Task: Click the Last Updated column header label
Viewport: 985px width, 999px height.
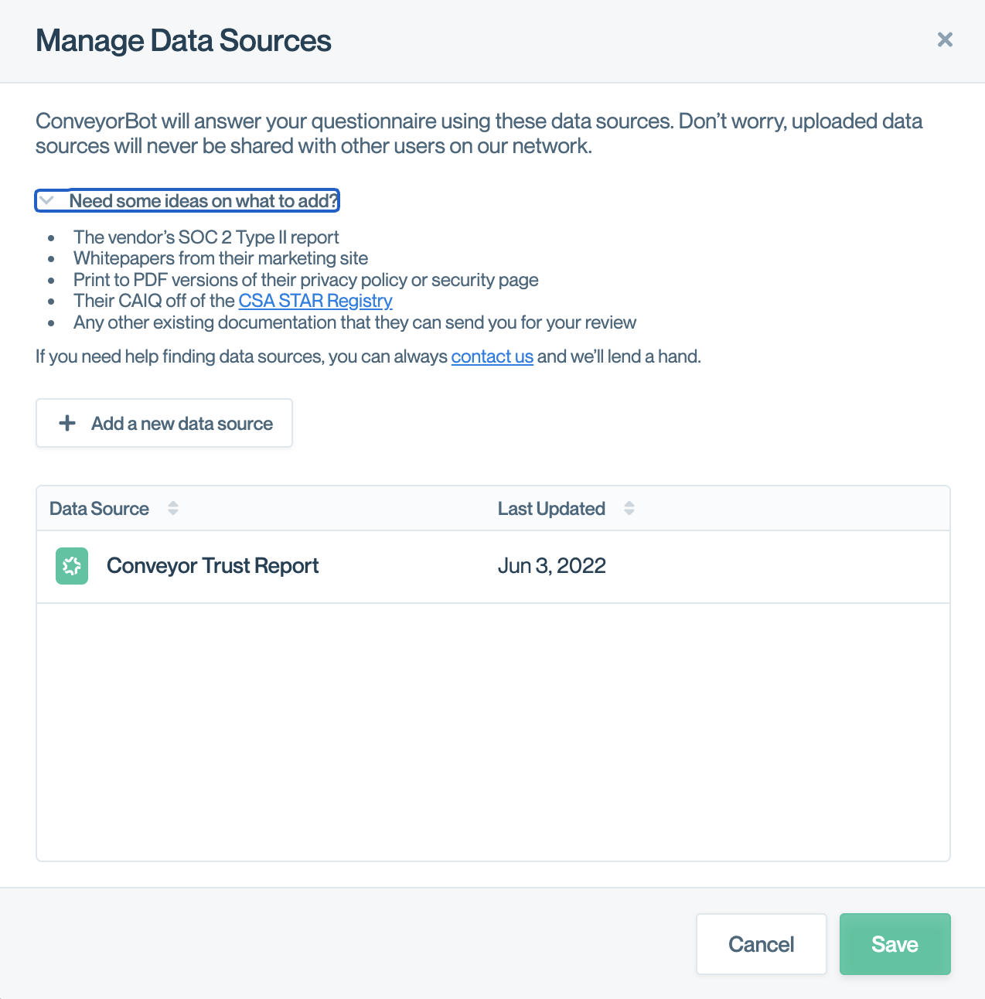Action: tap(550, 509)
